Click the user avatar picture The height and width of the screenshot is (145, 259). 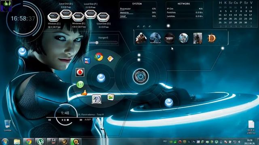pyautogui.click(x=6, y=6)
